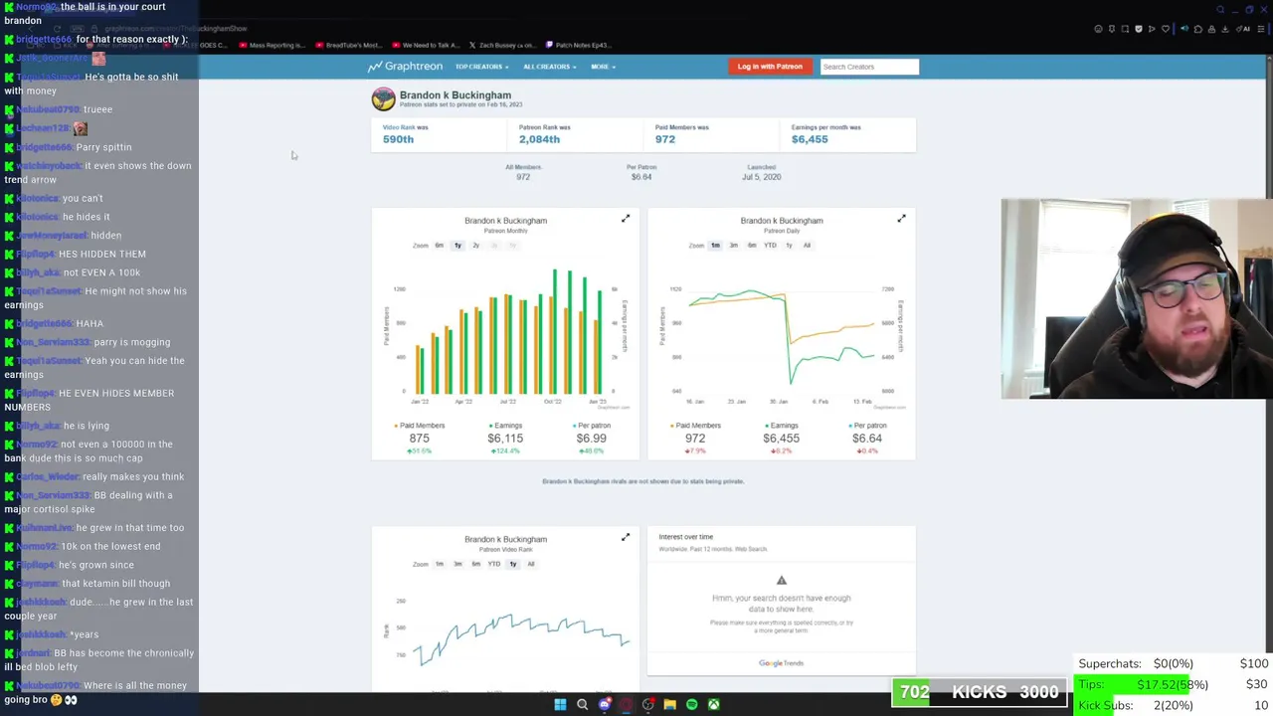Open the Patch Notes Ep43 Twitch bookmark
1273x716 pixels.
[577, 45]
